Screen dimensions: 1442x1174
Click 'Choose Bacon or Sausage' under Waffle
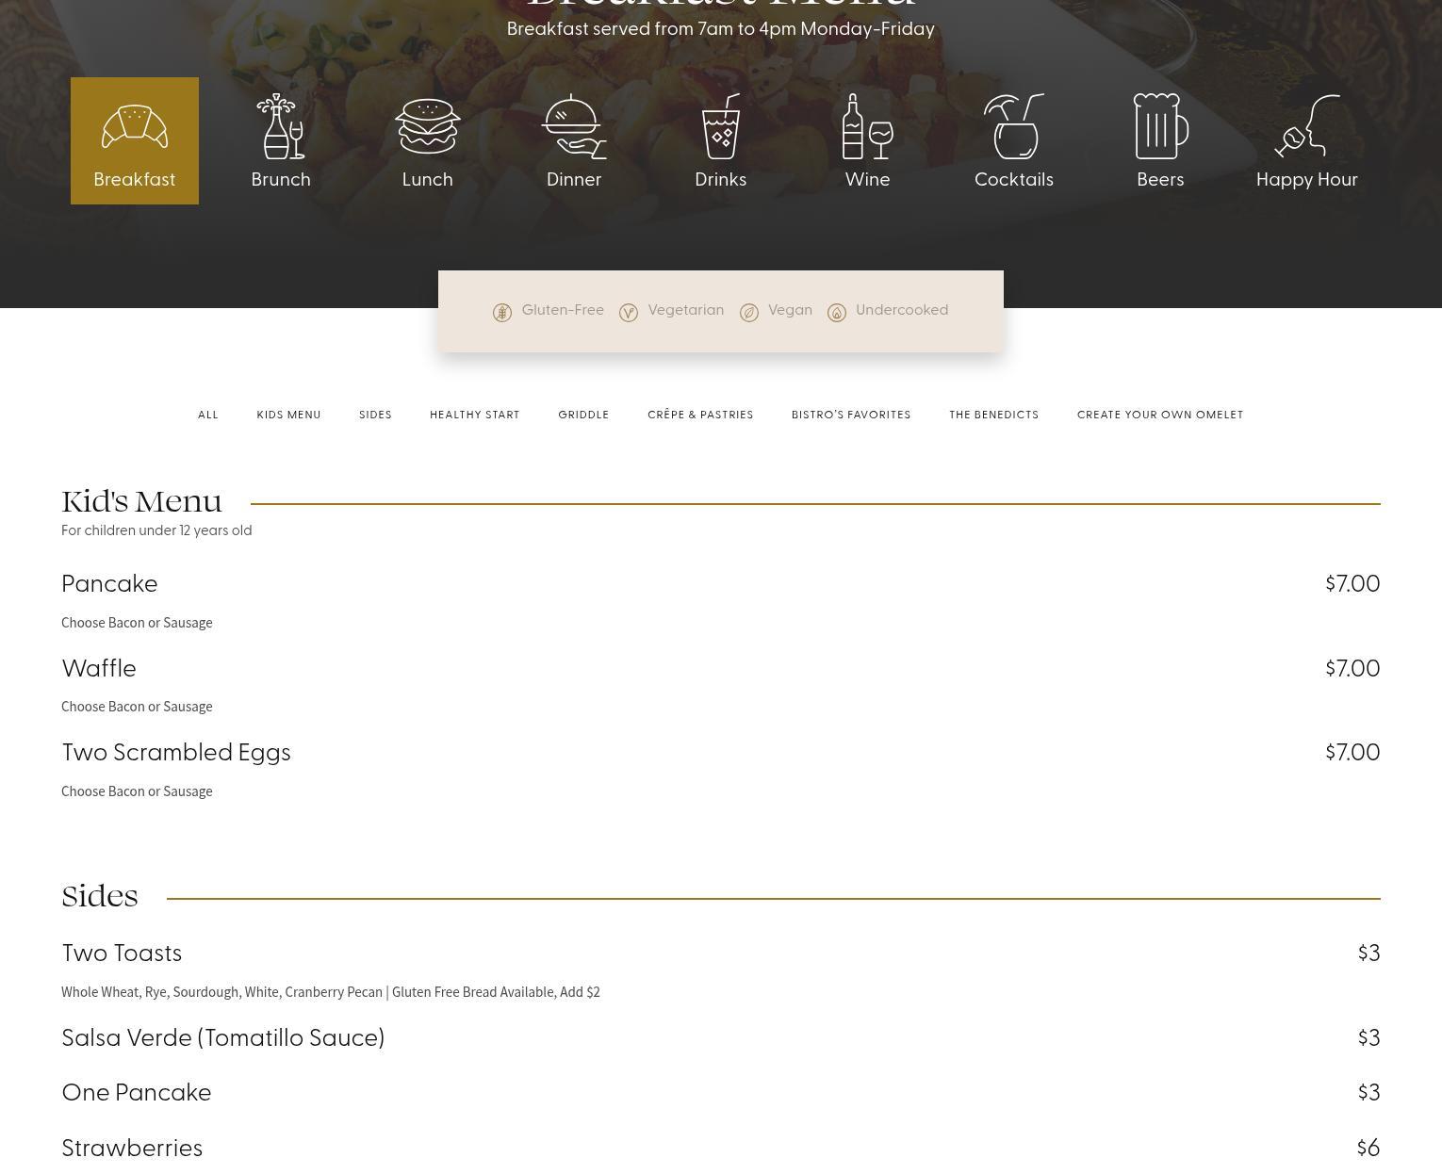(137, 707)
